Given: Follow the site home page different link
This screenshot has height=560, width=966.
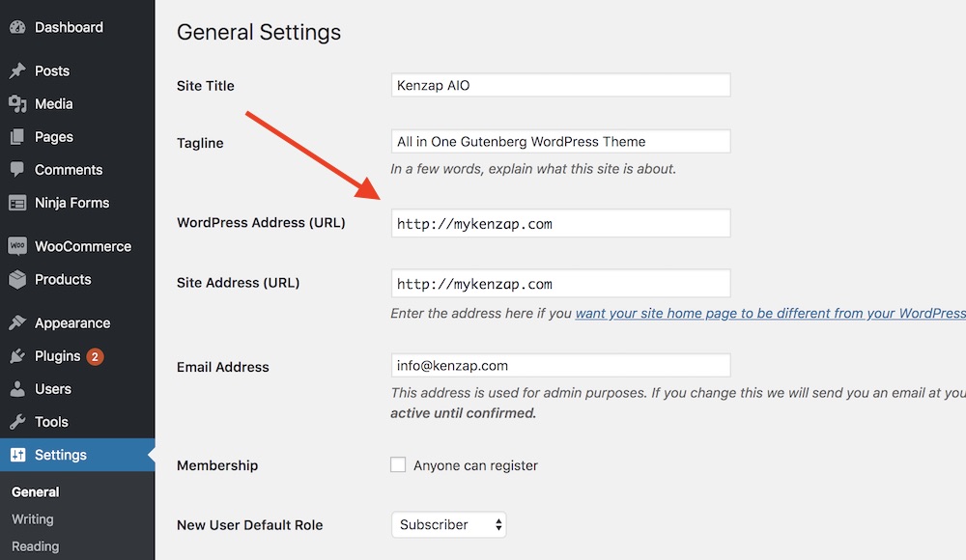Looking at the screenshot, I should tap(770, 314).
